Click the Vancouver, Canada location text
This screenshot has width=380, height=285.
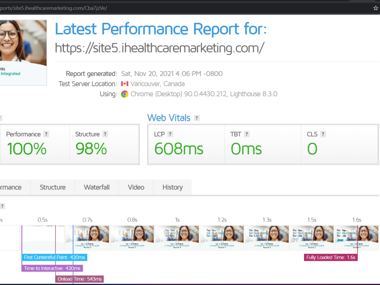158,84
